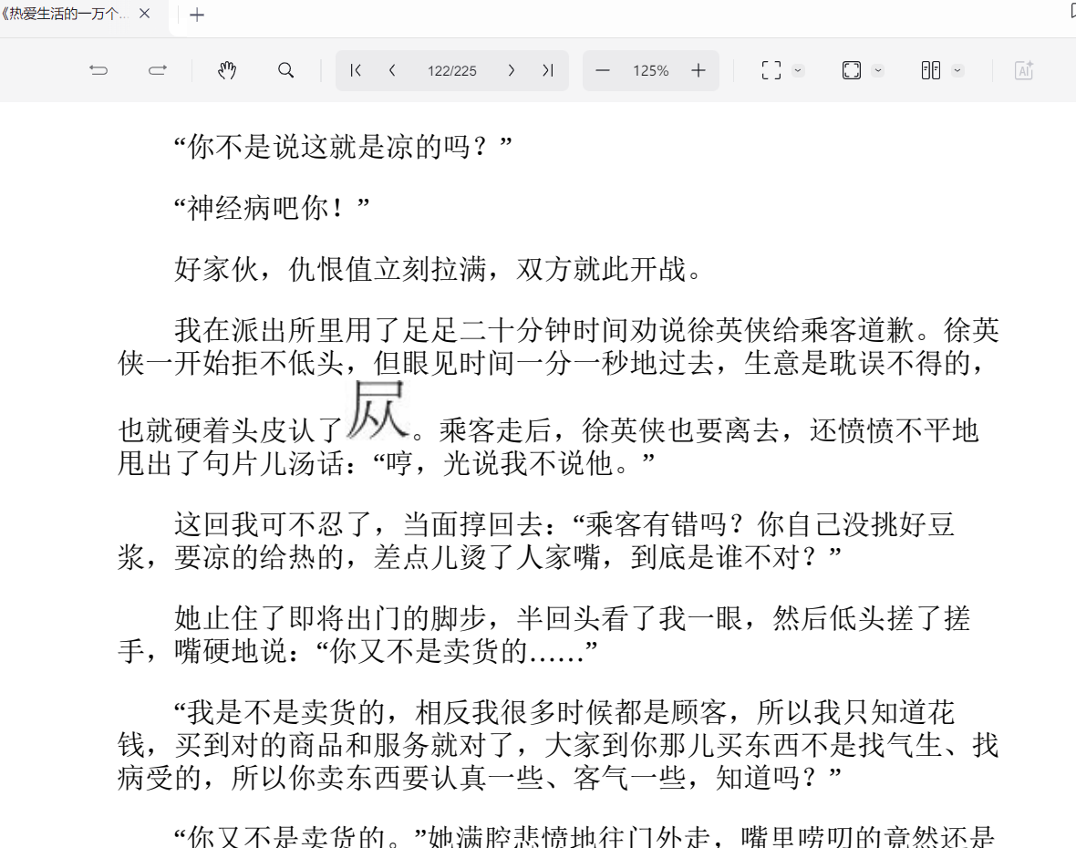Screen dimensions: 1076x848
Task: Click the line “你不是说这就是凉的吗？”
Action: point(343,146)
